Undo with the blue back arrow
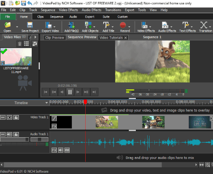The image size is (213, 174). point(30,3)
